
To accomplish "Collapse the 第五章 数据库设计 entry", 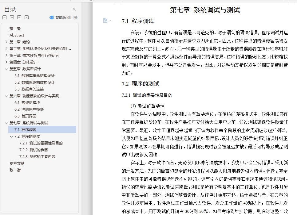I will [6, 69].
